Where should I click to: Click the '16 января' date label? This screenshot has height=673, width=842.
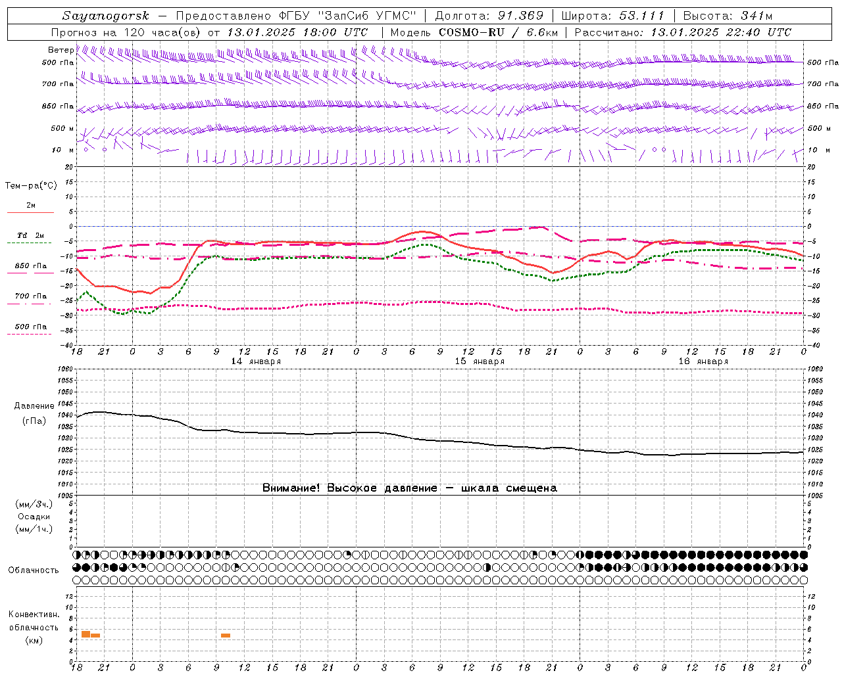pos(703,361)
